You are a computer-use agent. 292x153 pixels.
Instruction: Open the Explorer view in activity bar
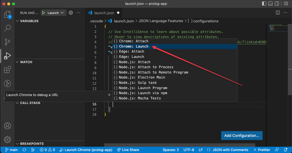pyautogui.click(x=7, y=15)
